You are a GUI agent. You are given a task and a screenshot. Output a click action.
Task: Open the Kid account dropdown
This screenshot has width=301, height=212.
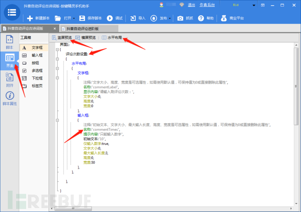(253, 5)
